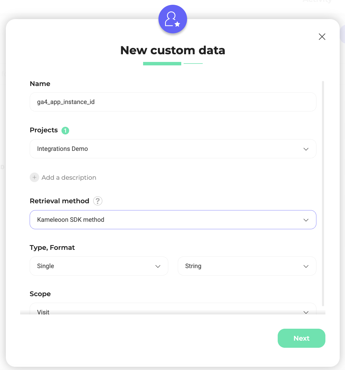Click the Retrieval method chevron arrow

click(x=306, y=220)
